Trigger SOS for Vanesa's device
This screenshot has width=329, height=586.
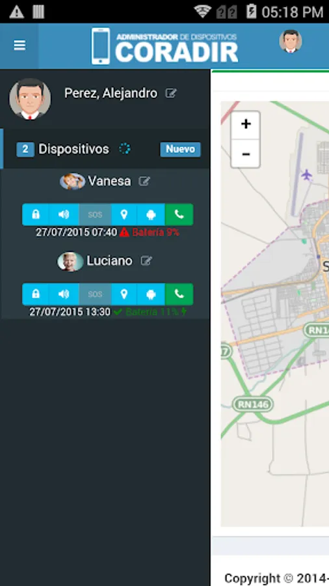(95, 214)
